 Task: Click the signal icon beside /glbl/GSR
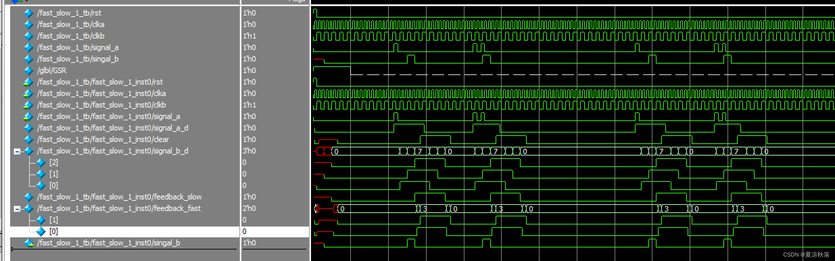pos(29,71)
